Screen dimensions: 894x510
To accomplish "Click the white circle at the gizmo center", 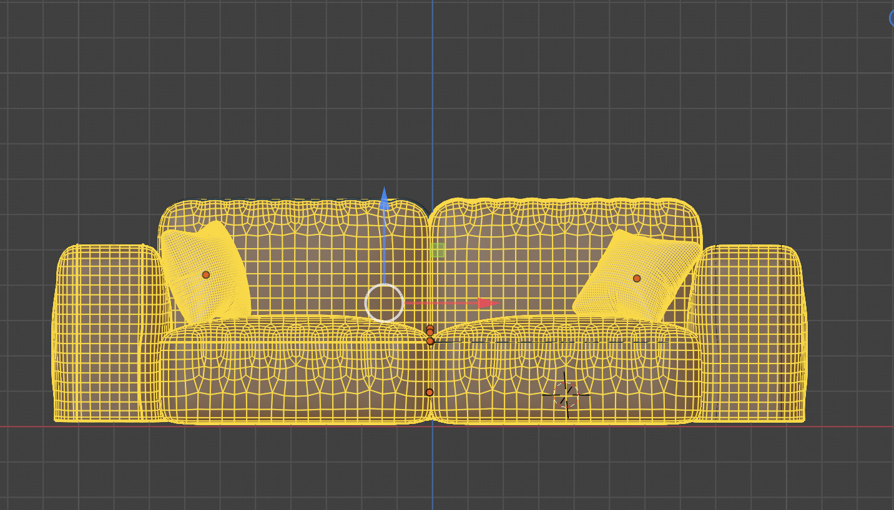I will tap(384, 303).
